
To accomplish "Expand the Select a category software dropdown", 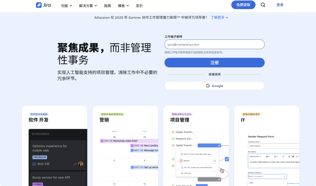I will tap(267, 176).
